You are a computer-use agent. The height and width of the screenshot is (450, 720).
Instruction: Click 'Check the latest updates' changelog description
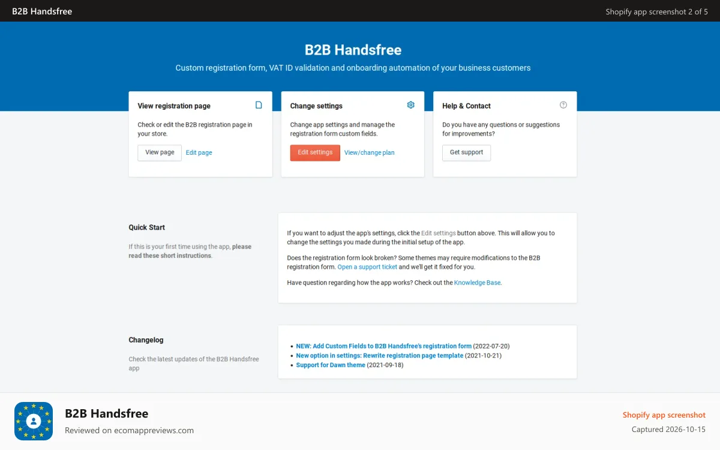tap(194, 364)
